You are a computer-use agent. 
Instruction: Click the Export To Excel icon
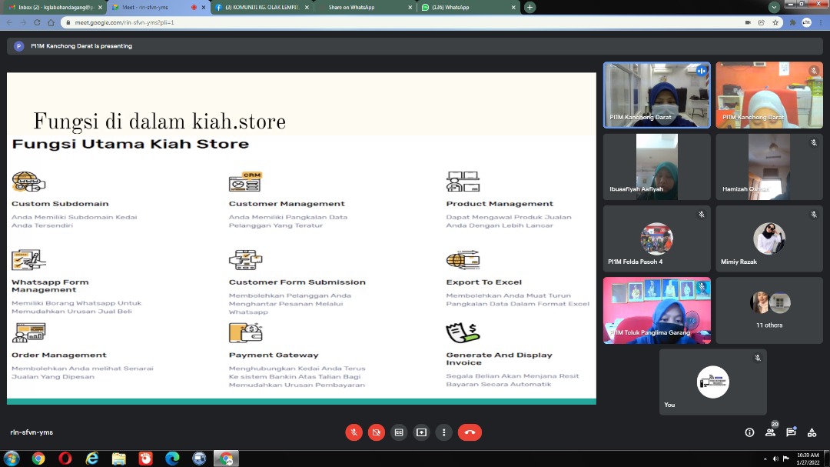coord(463,260)
